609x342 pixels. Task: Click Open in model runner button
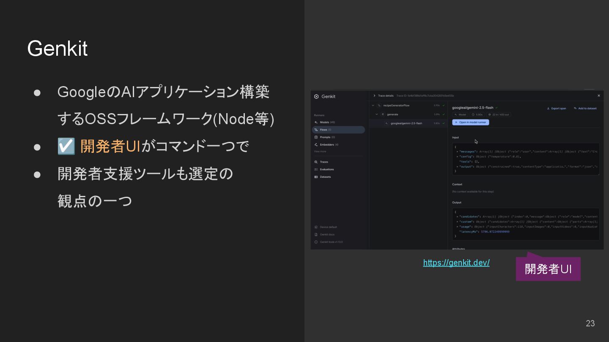point(471,122)
